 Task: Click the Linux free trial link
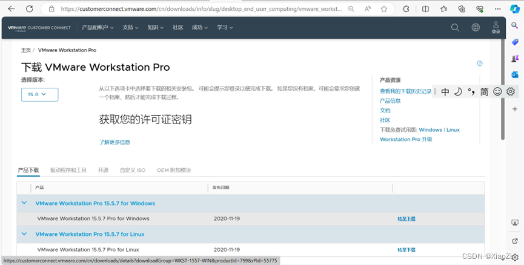tap(453, 130)
